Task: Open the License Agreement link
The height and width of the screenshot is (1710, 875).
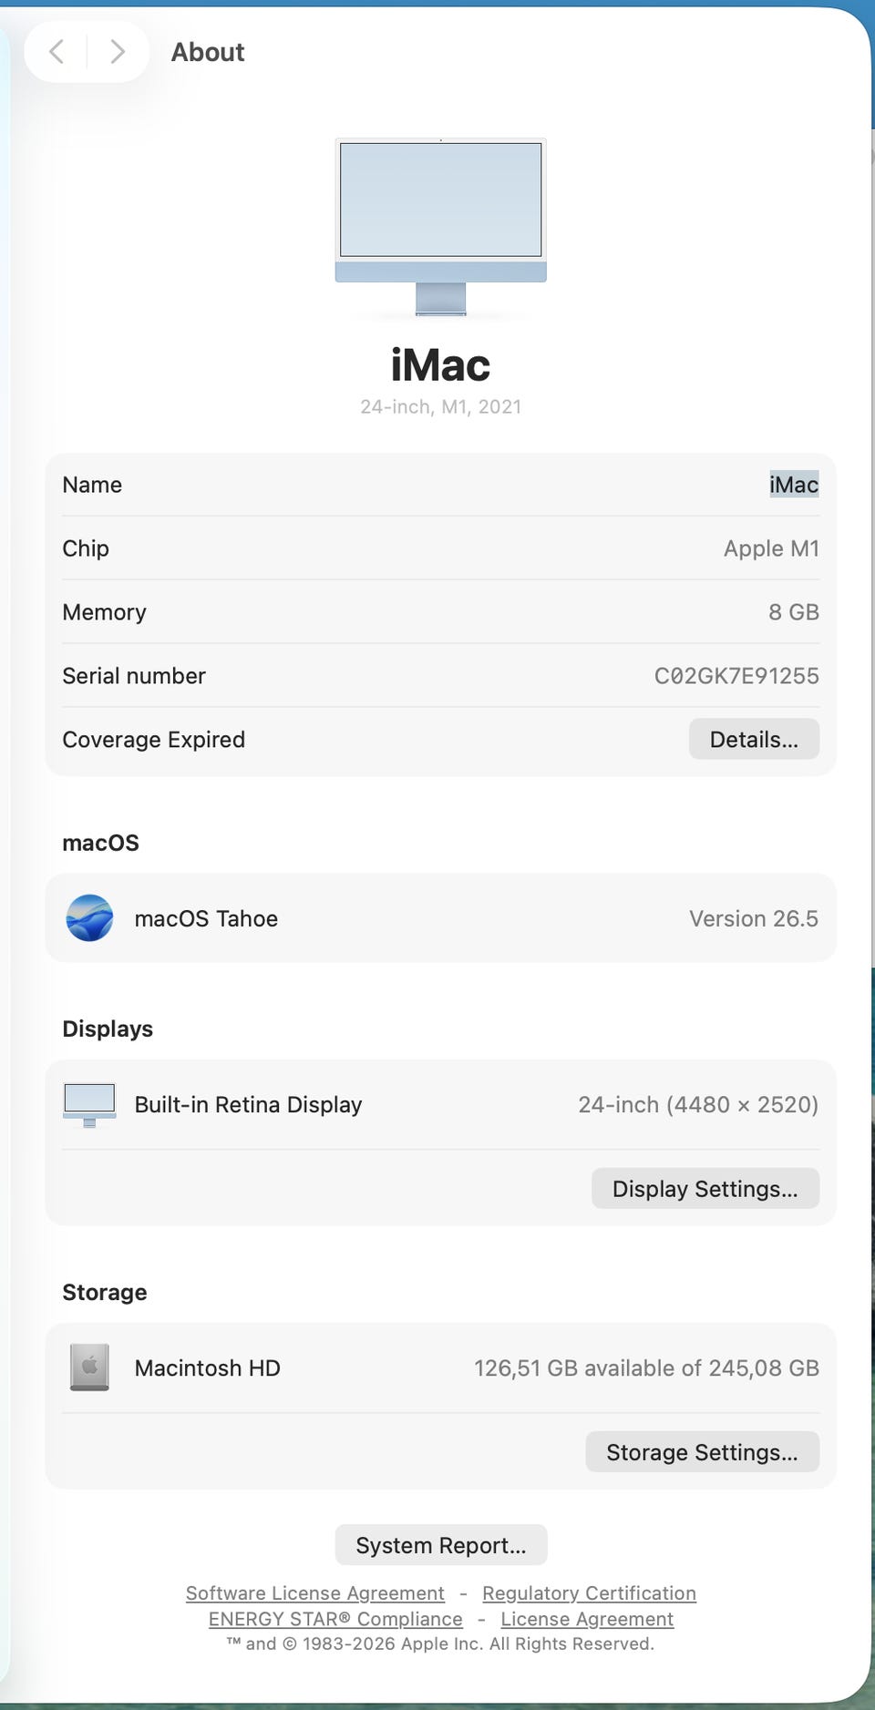Action: tap(587, 1619)
